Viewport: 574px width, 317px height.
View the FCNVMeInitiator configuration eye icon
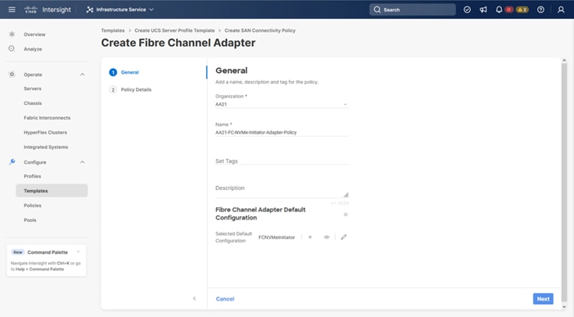(x=327, y=238)
